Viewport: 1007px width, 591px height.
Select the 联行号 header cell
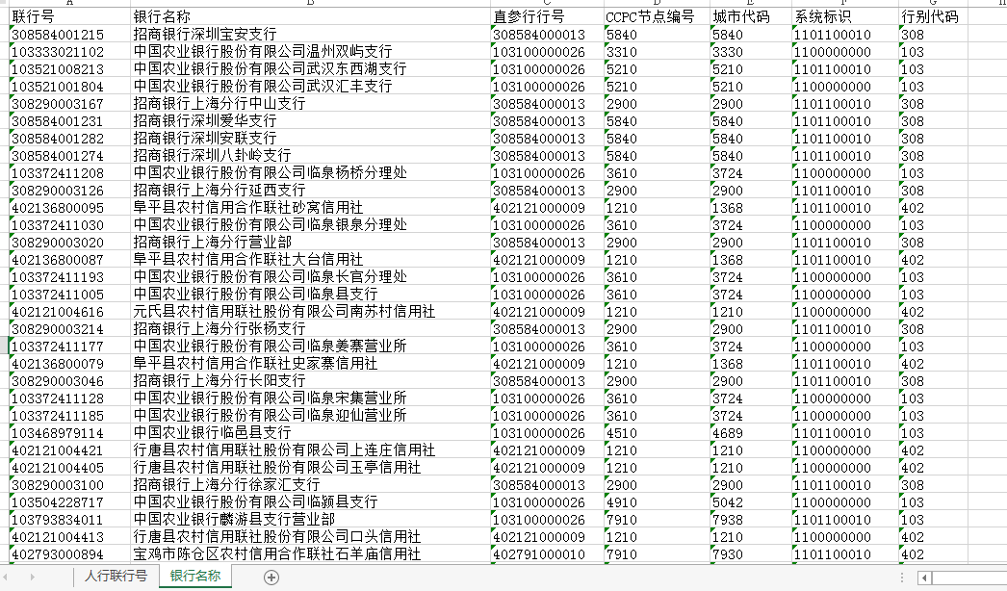(x=68, y=17)
